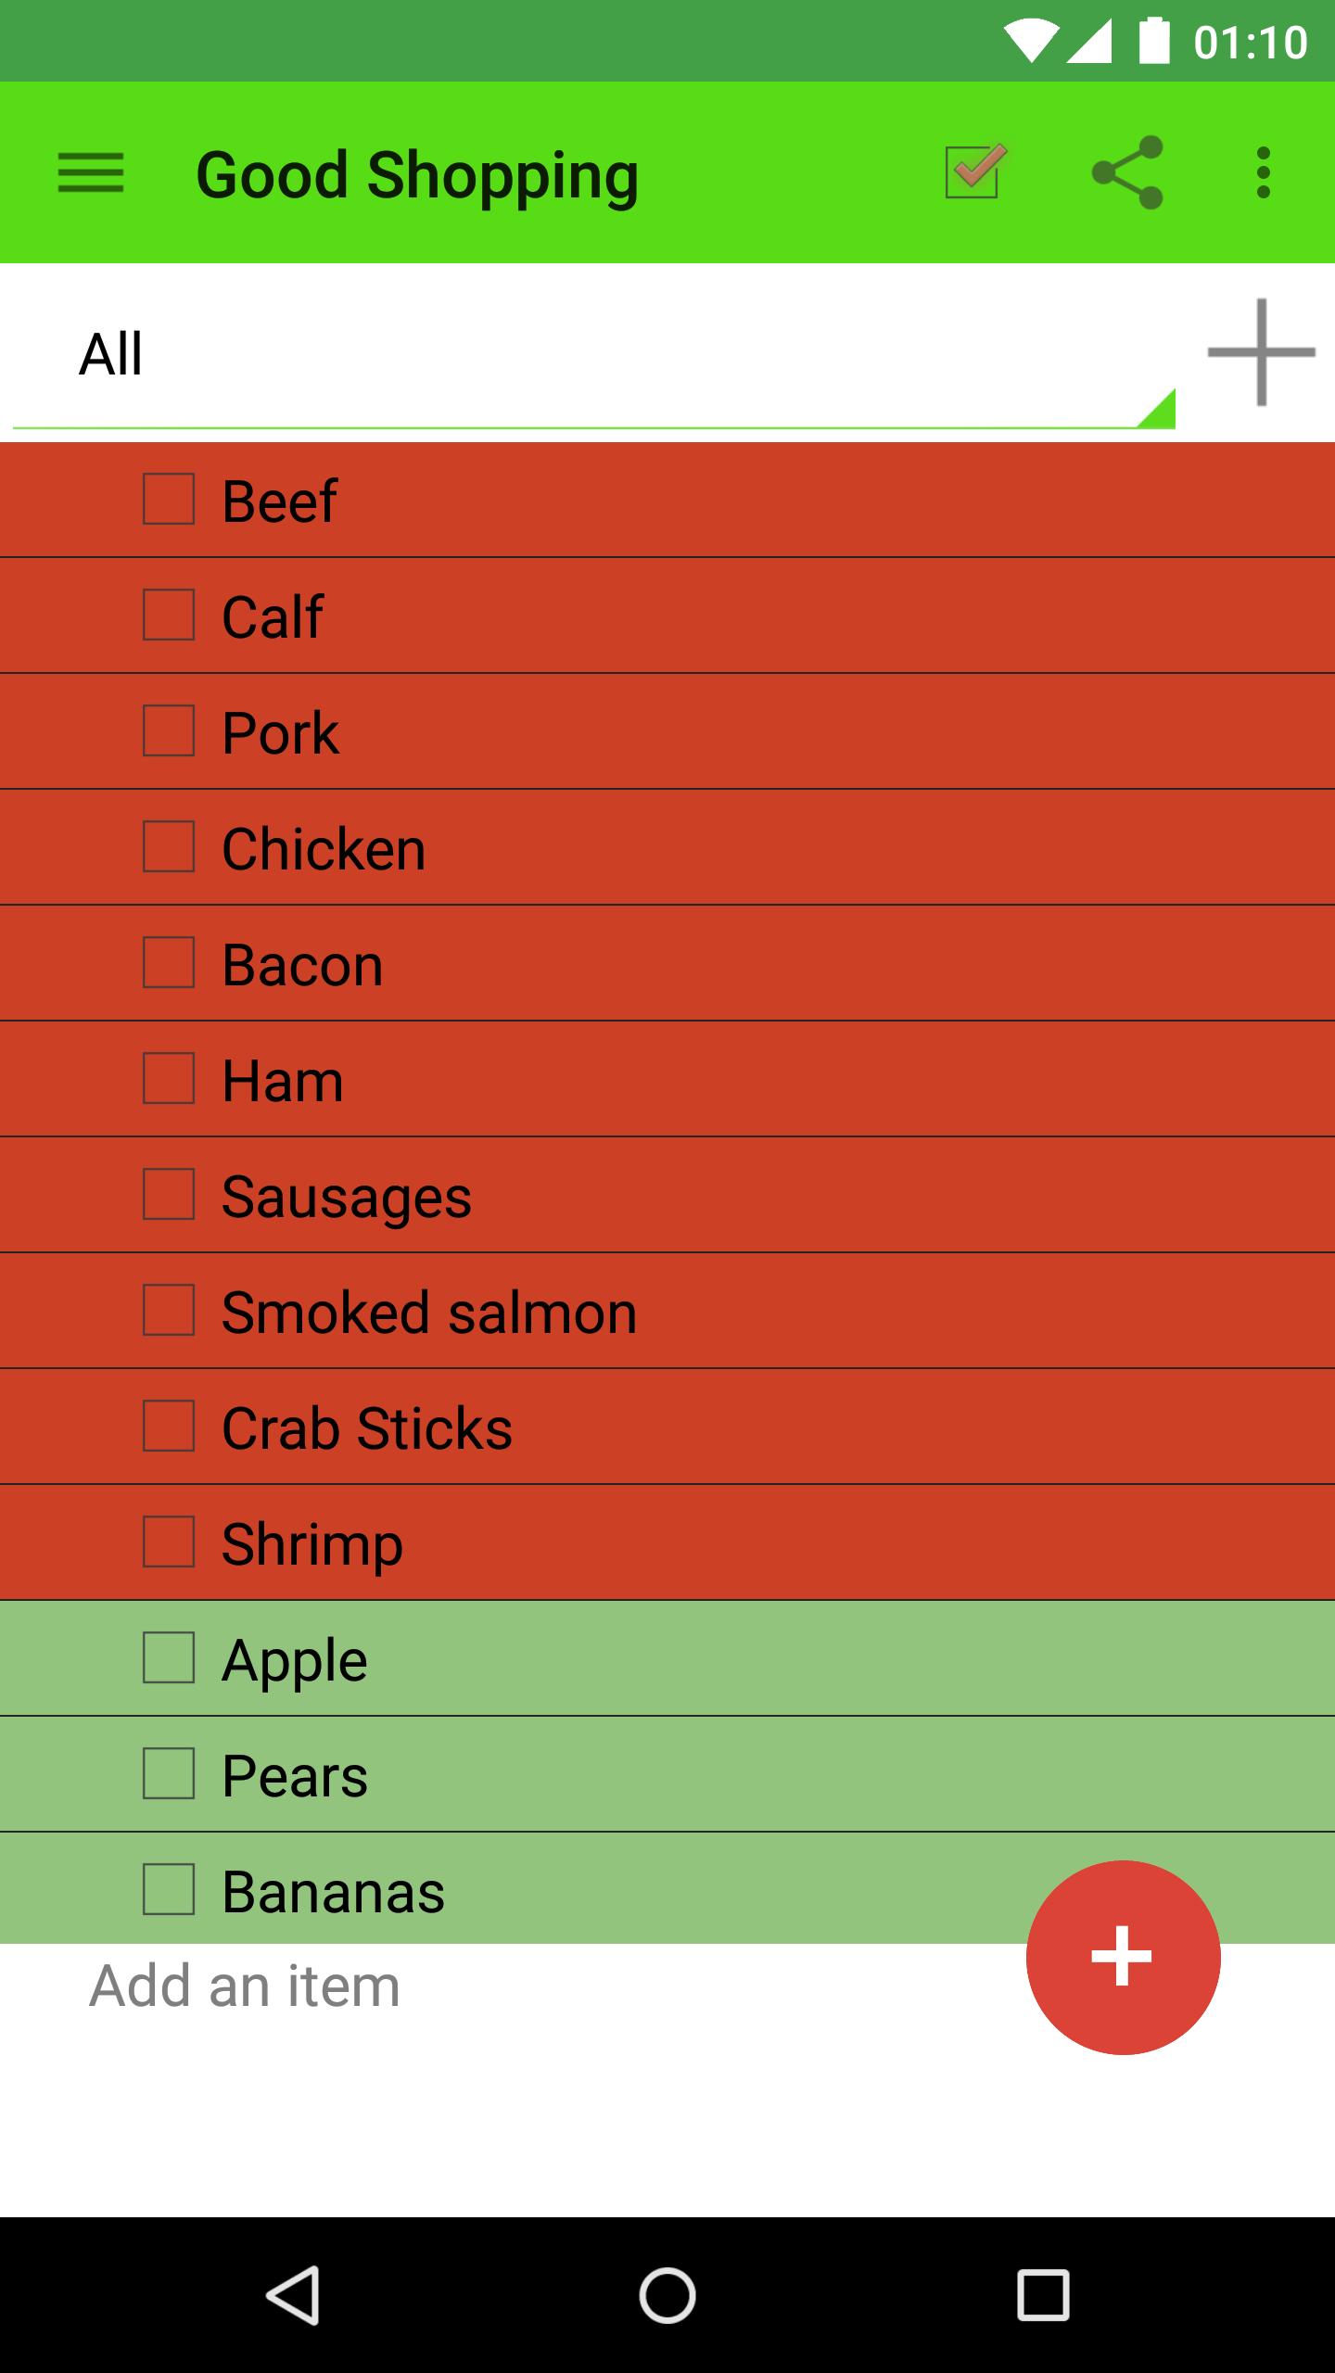Share the Good Shopping list
The width and height of the screenshot is (1335, 2373).
pyautogui.click(x=1126, y=172)
